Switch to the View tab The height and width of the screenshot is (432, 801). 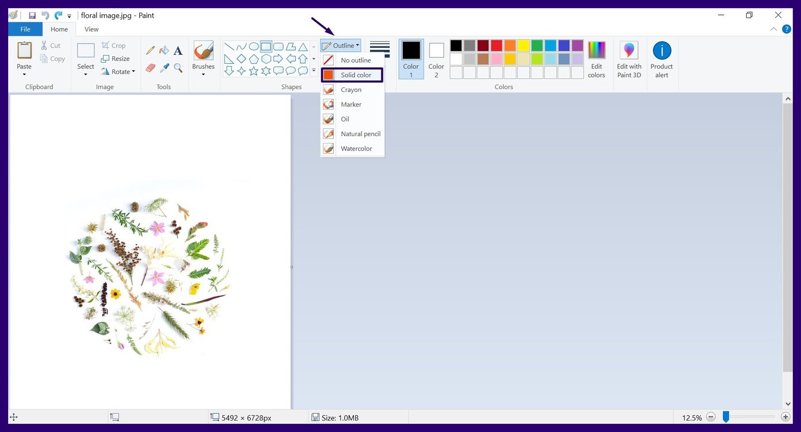tap(91, 29)
